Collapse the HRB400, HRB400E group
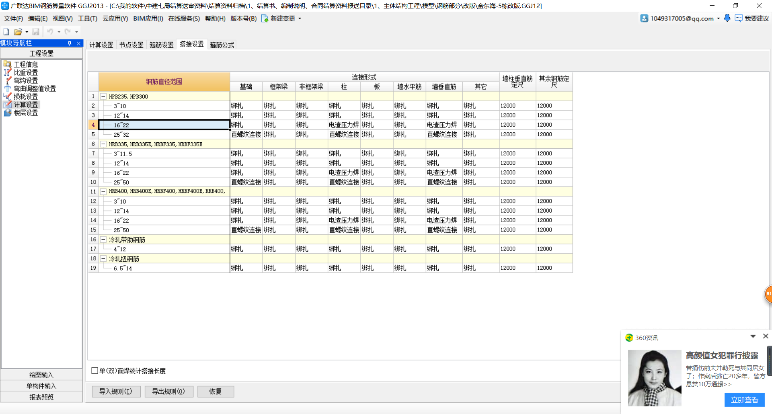The height and width of the screenshot is (414, 772). coord(103,192)
